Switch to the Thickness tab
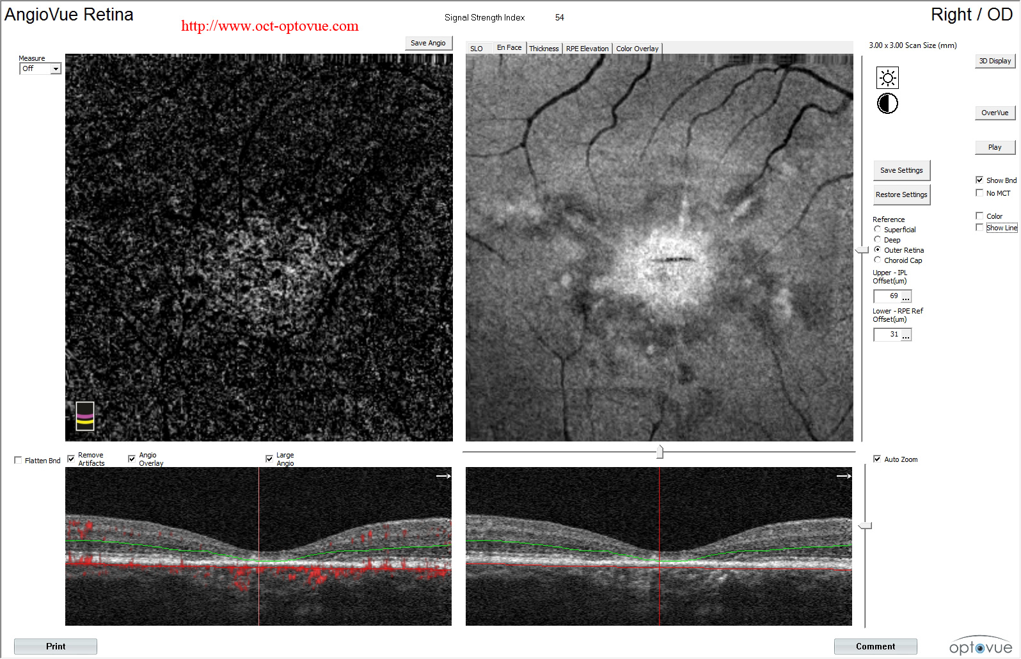 (x=544, y=49)
